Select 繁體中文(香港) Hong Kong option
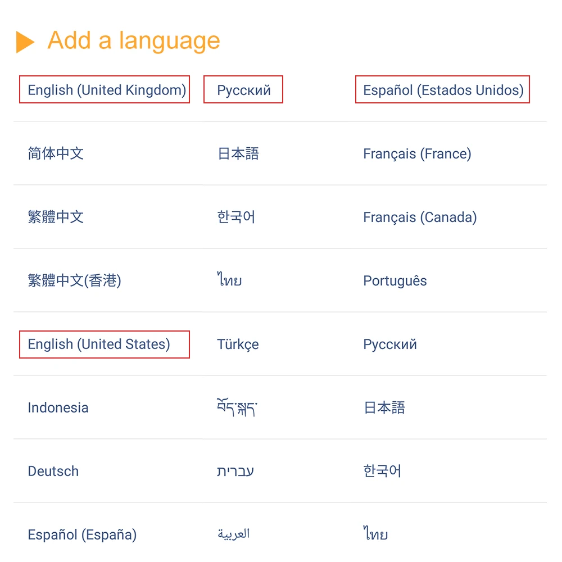Image resolution: width=562 pixels, height=562 pixels. pyautogui.click(x=74, y=280)
